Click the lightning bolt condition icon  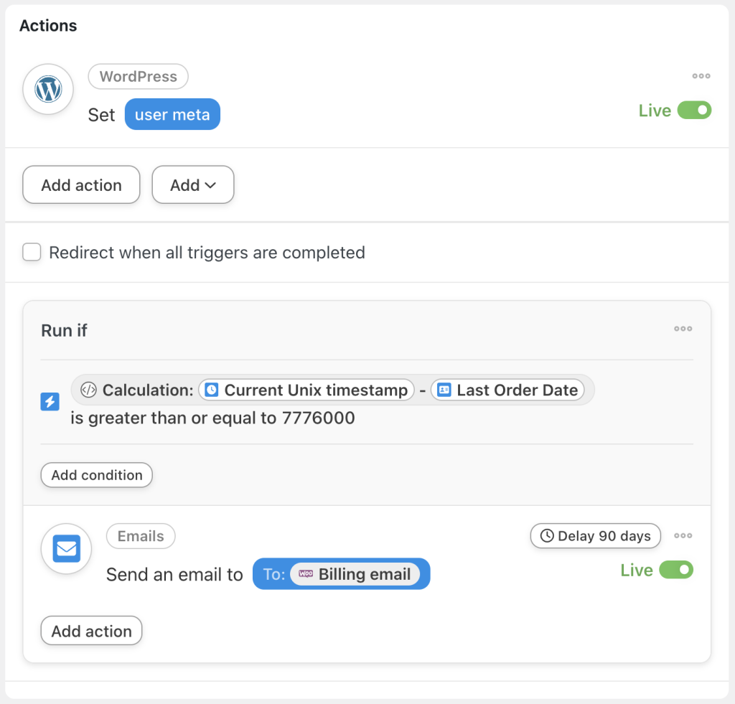pyautogui.click(x=49, y=402)
